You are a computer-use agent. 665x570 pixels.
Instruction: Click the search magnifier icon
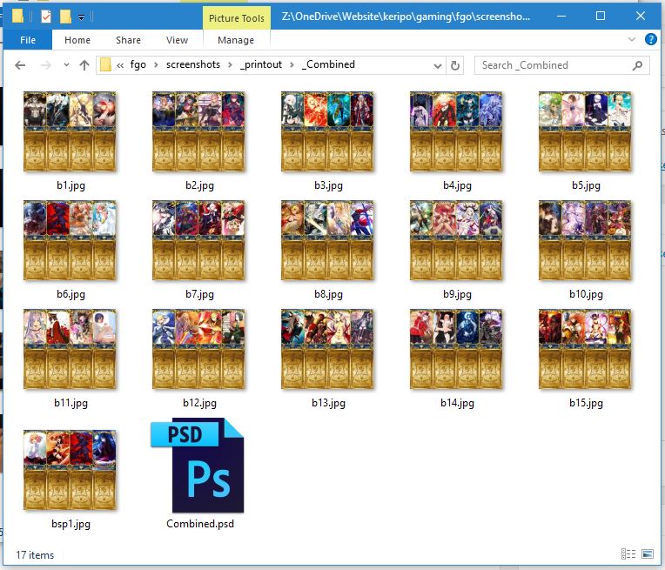click(637, 65)
